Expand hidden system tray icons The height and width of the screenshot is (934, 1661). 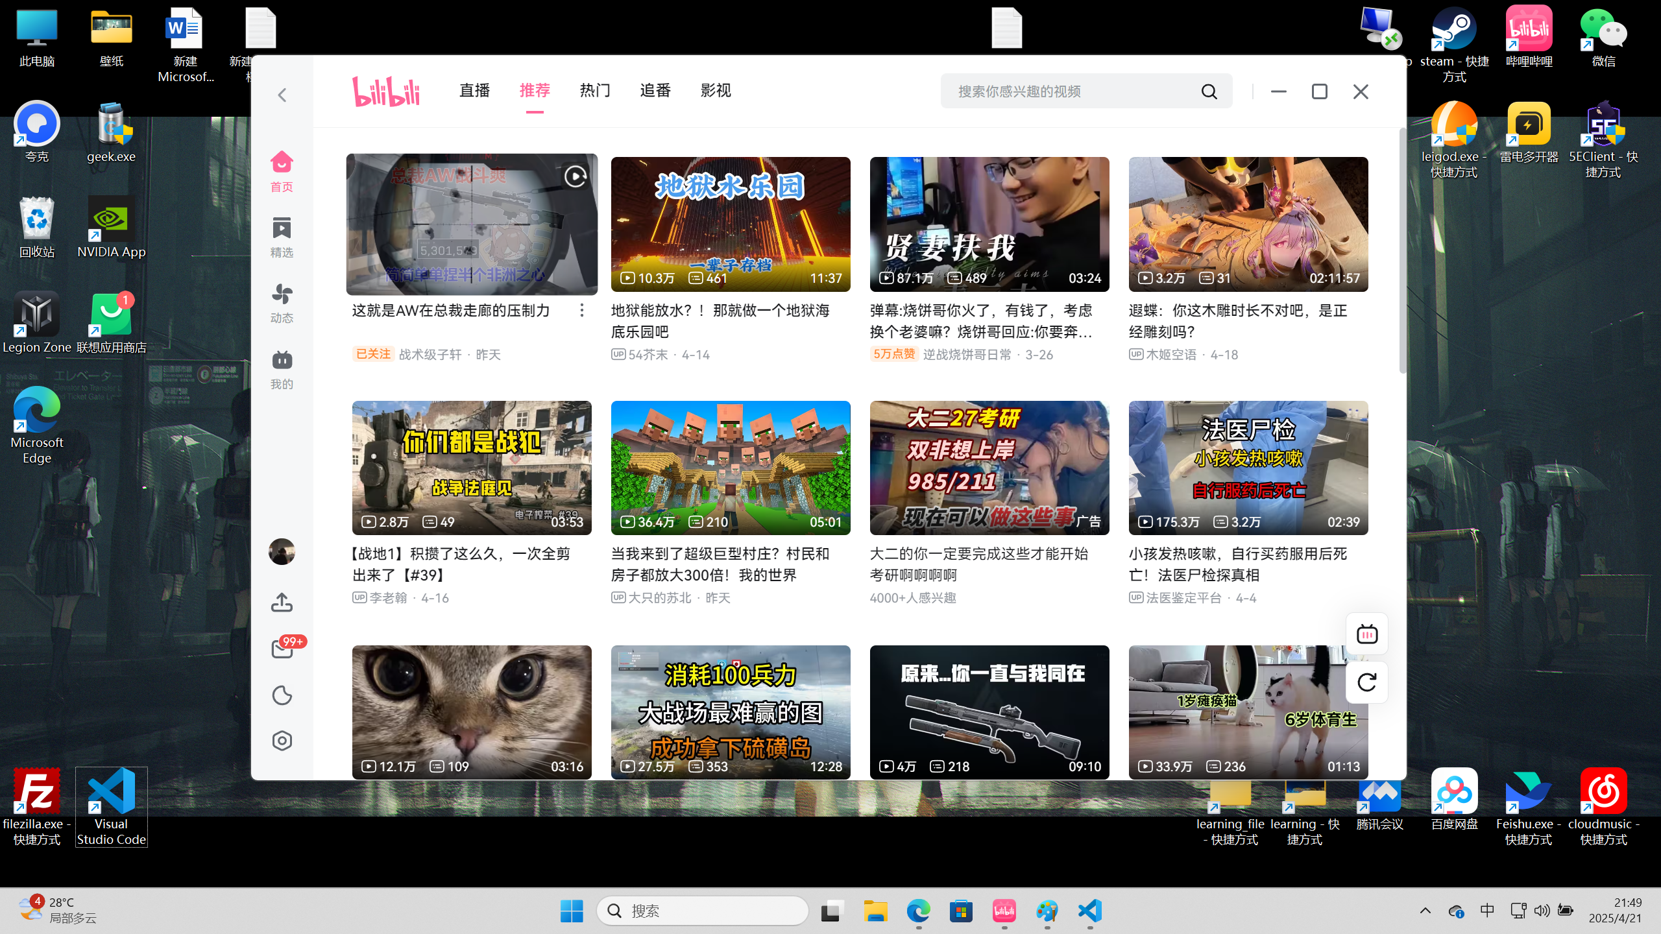pos(1425,911)
